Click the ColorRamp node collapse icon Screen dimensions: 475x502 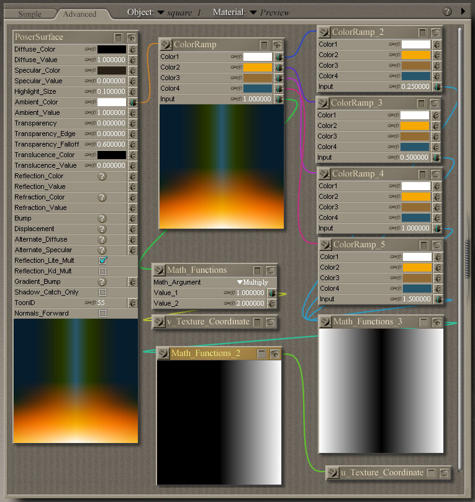(x=265, y=45)
